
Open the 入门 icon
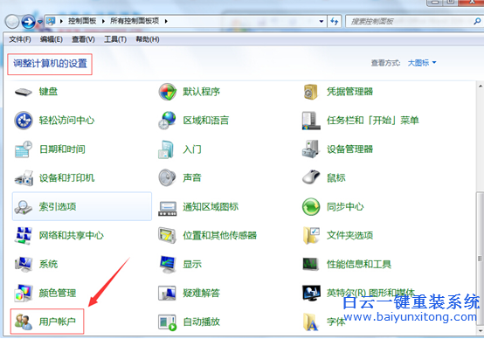click(x=167, y=149)
